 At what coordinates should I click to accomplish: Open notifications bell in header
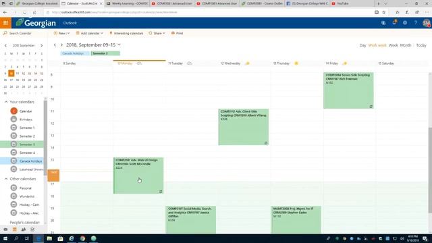coord(394,22)
